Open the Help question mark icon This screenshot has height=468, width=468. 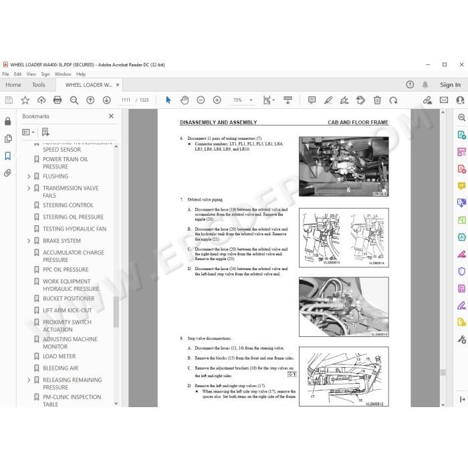410,85
